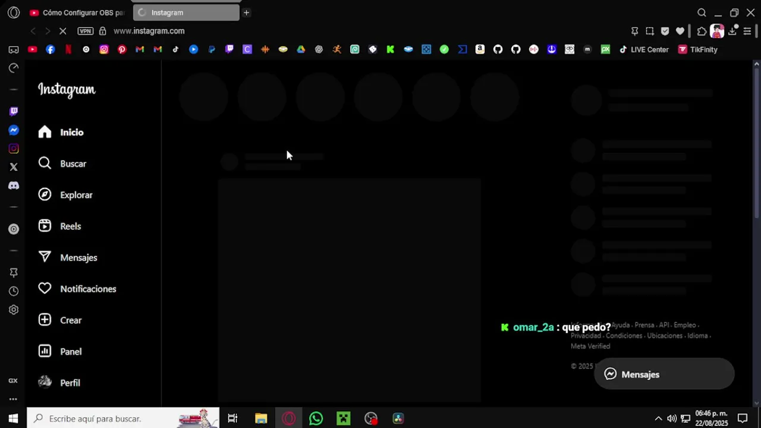
Task: Open settings gear in Opera sidebar
Action: (14, 310)
